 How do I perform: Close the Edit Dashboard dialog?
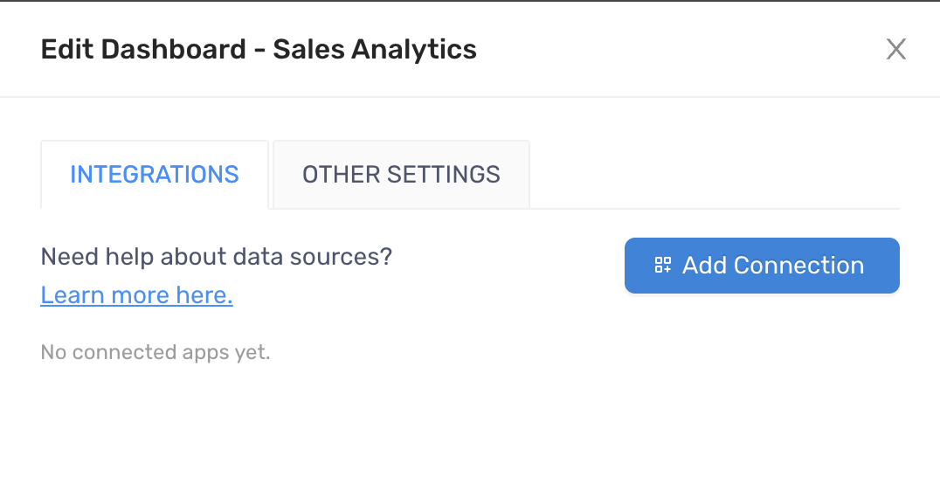pos(895,49)
